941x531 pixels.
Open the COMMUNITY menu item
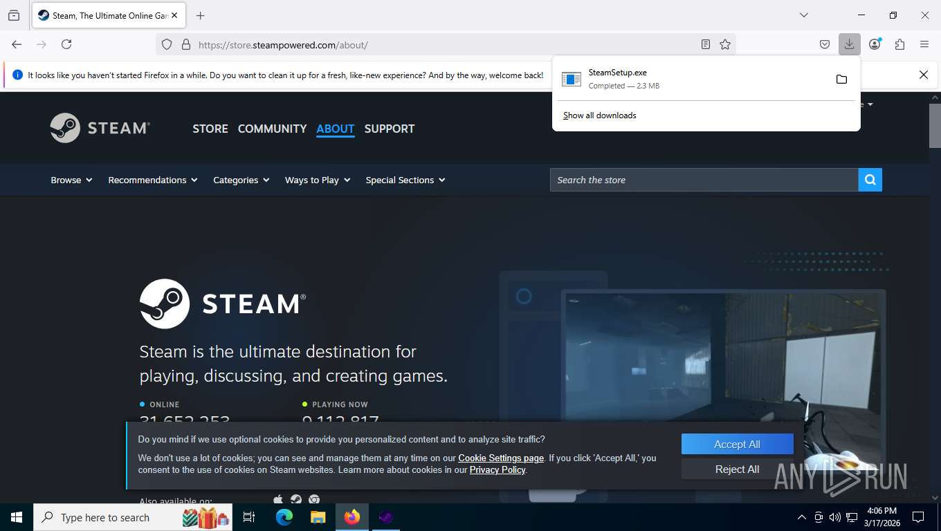pos(272,129)
